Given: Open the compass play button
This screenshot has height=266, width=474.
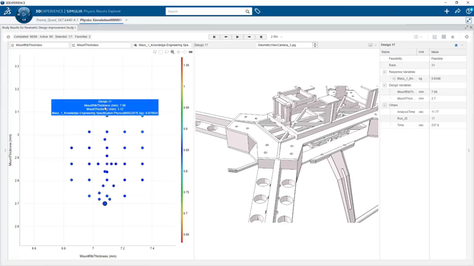Looking at the screenshot, I should tap(24, 14).
